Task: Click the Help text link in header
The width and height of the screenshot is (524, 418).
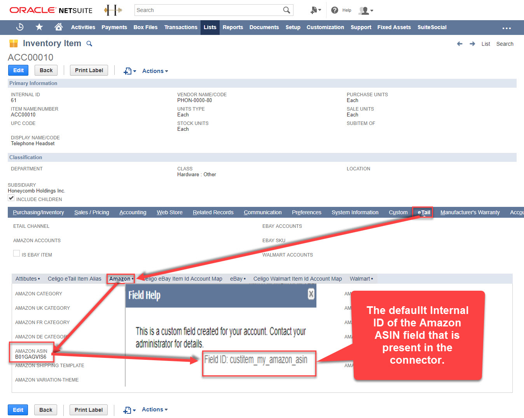Action: tap(347, 10)
